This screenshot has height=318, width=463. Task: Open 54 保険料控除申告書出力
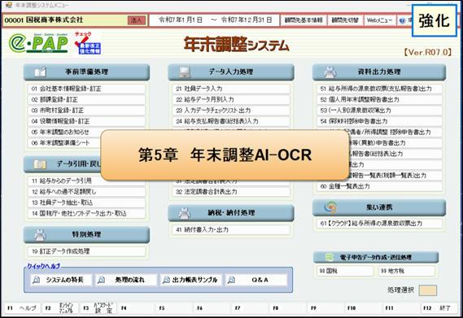point(379,121)
